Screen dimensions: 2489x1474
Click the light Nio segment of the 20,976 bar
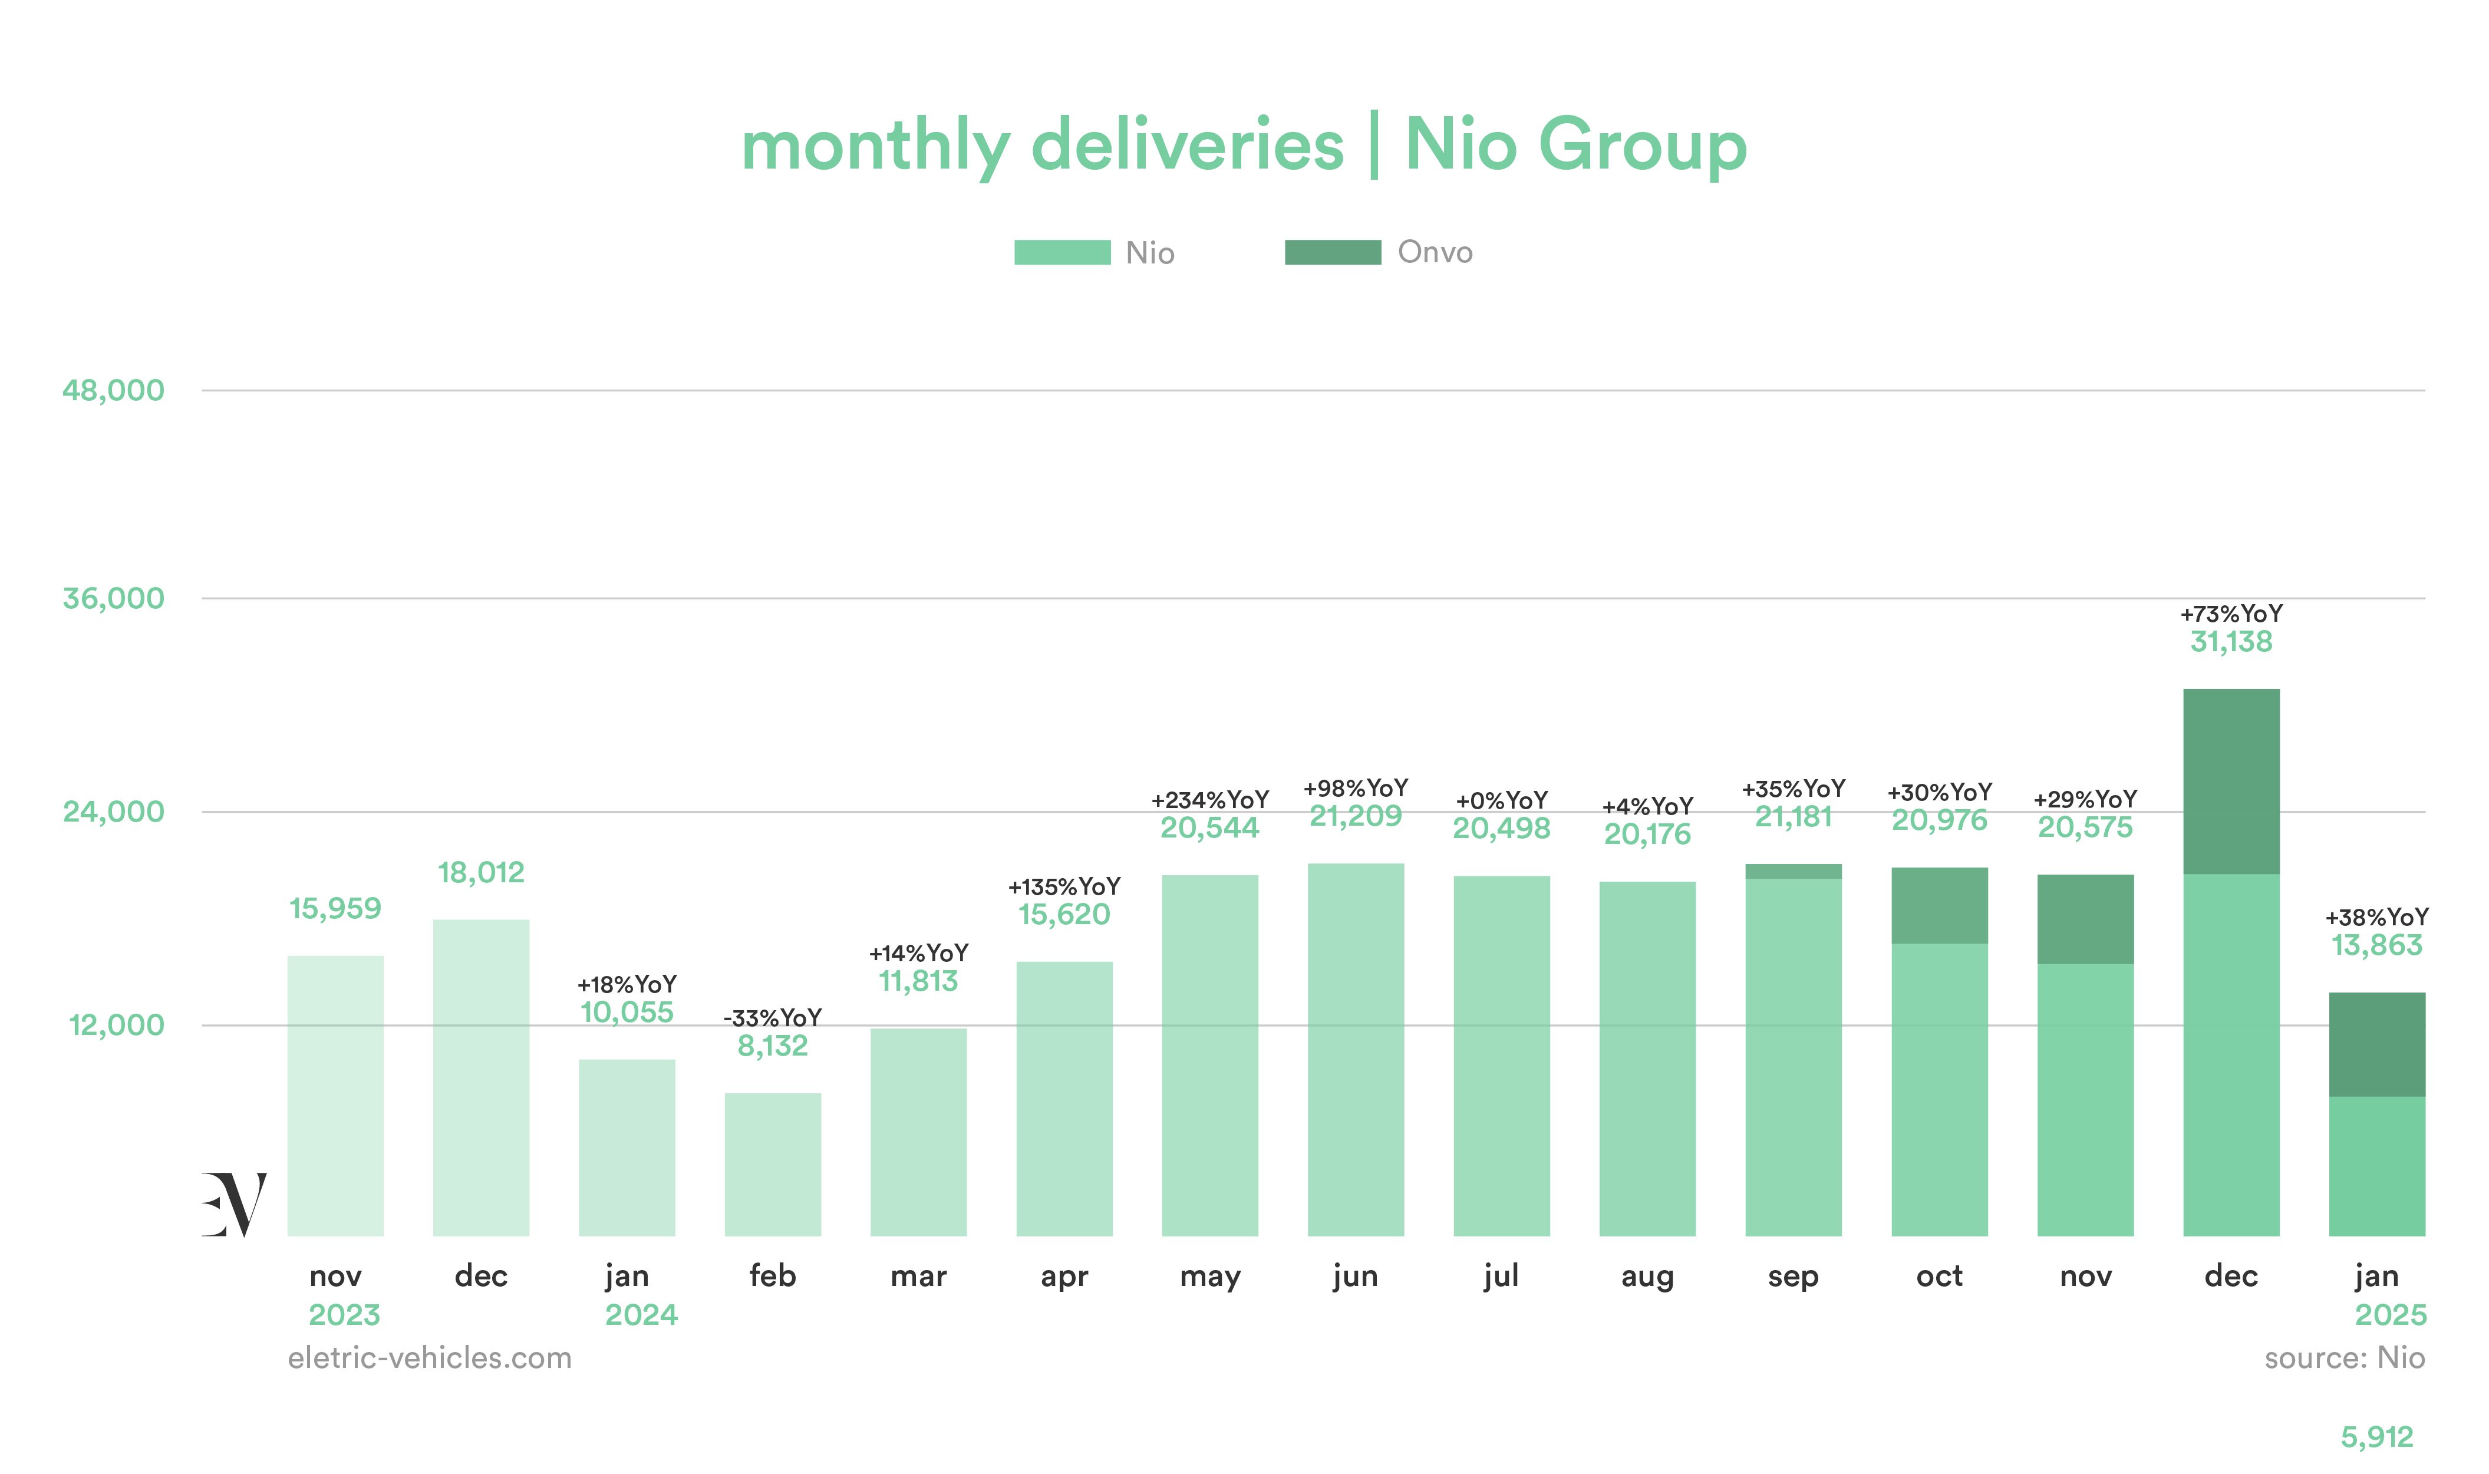[x=1940, y=1090]
